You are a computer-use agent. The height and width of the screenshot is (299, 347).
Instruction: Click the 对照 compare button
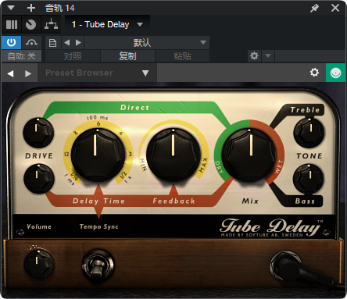73,56
